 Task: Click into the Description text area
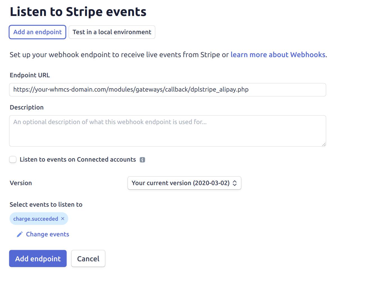[167, 131]
